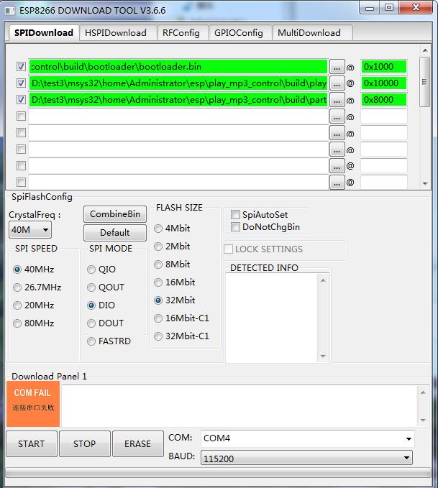Select 16Mbit flash size
438x488 pixels.
(175, 282)
